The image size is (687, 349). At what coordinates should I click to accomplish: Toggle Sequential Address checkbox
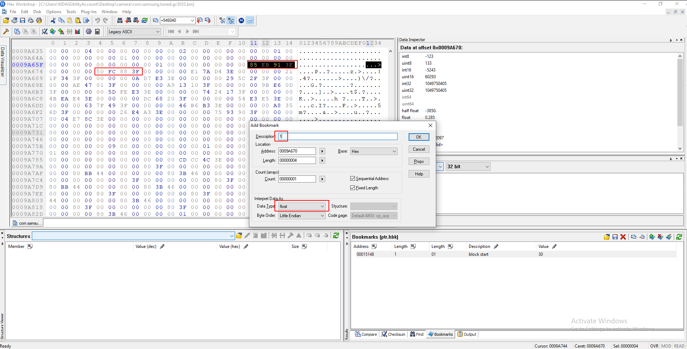352,179
